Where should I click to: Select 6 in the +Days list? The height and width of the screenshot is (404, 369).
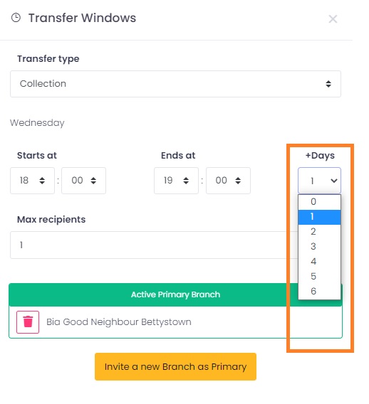click(319, 291)
